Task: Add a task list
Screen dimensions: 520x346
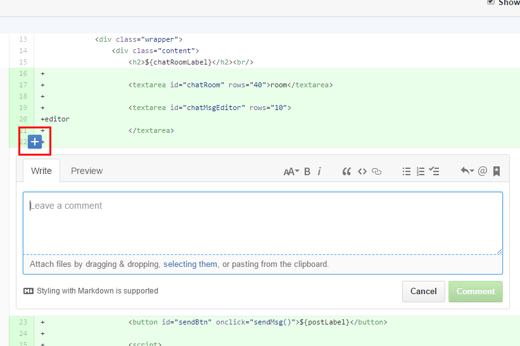Action: [x=434, y=171]
